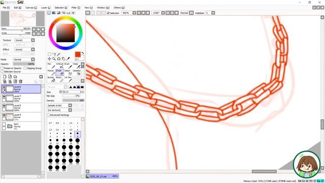The image size is (325, 183).
Task: Open the simple circle brush shape dropdown
Action: (x=70, y=105)
